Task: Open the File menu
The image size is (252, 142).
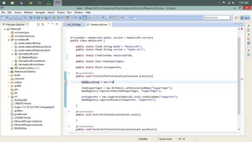Action: pos(3,12)
